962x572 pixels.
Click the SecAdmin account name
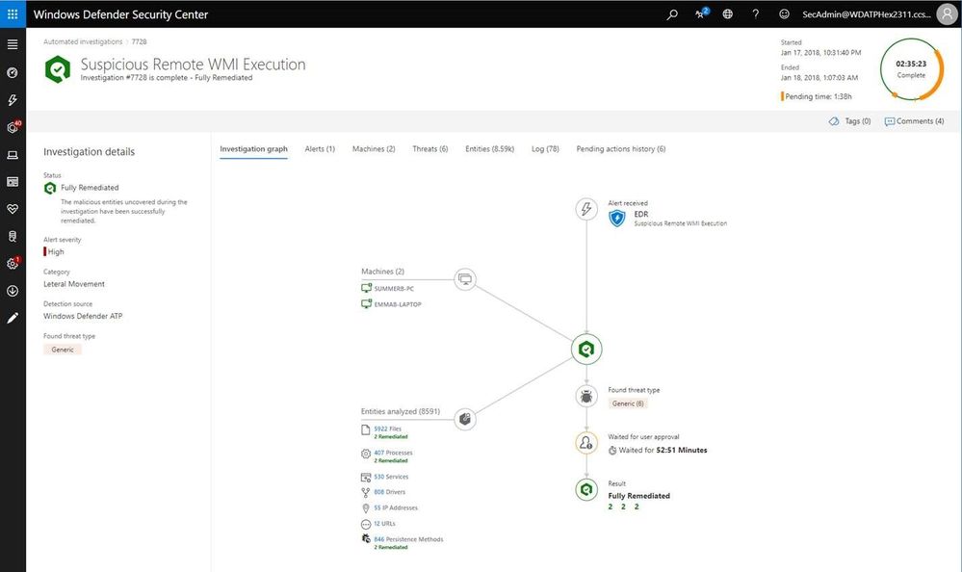867,14
